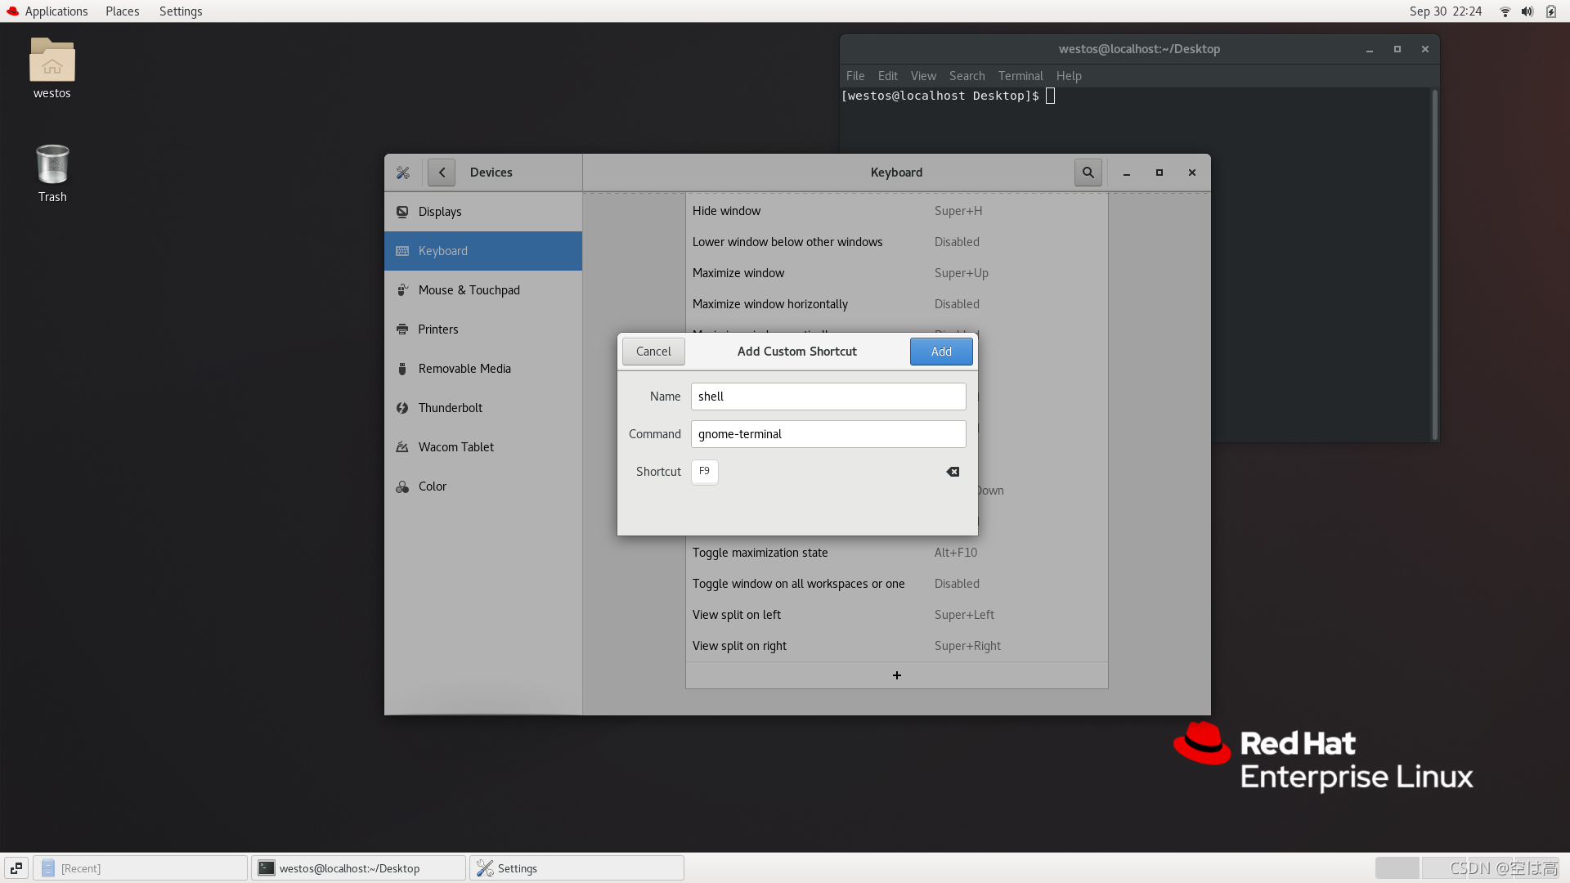This screenshot has height=883, width=1570.
Task: Click the F9 shortcut key label
Action: pyautogui.click(x=704, y=472)
